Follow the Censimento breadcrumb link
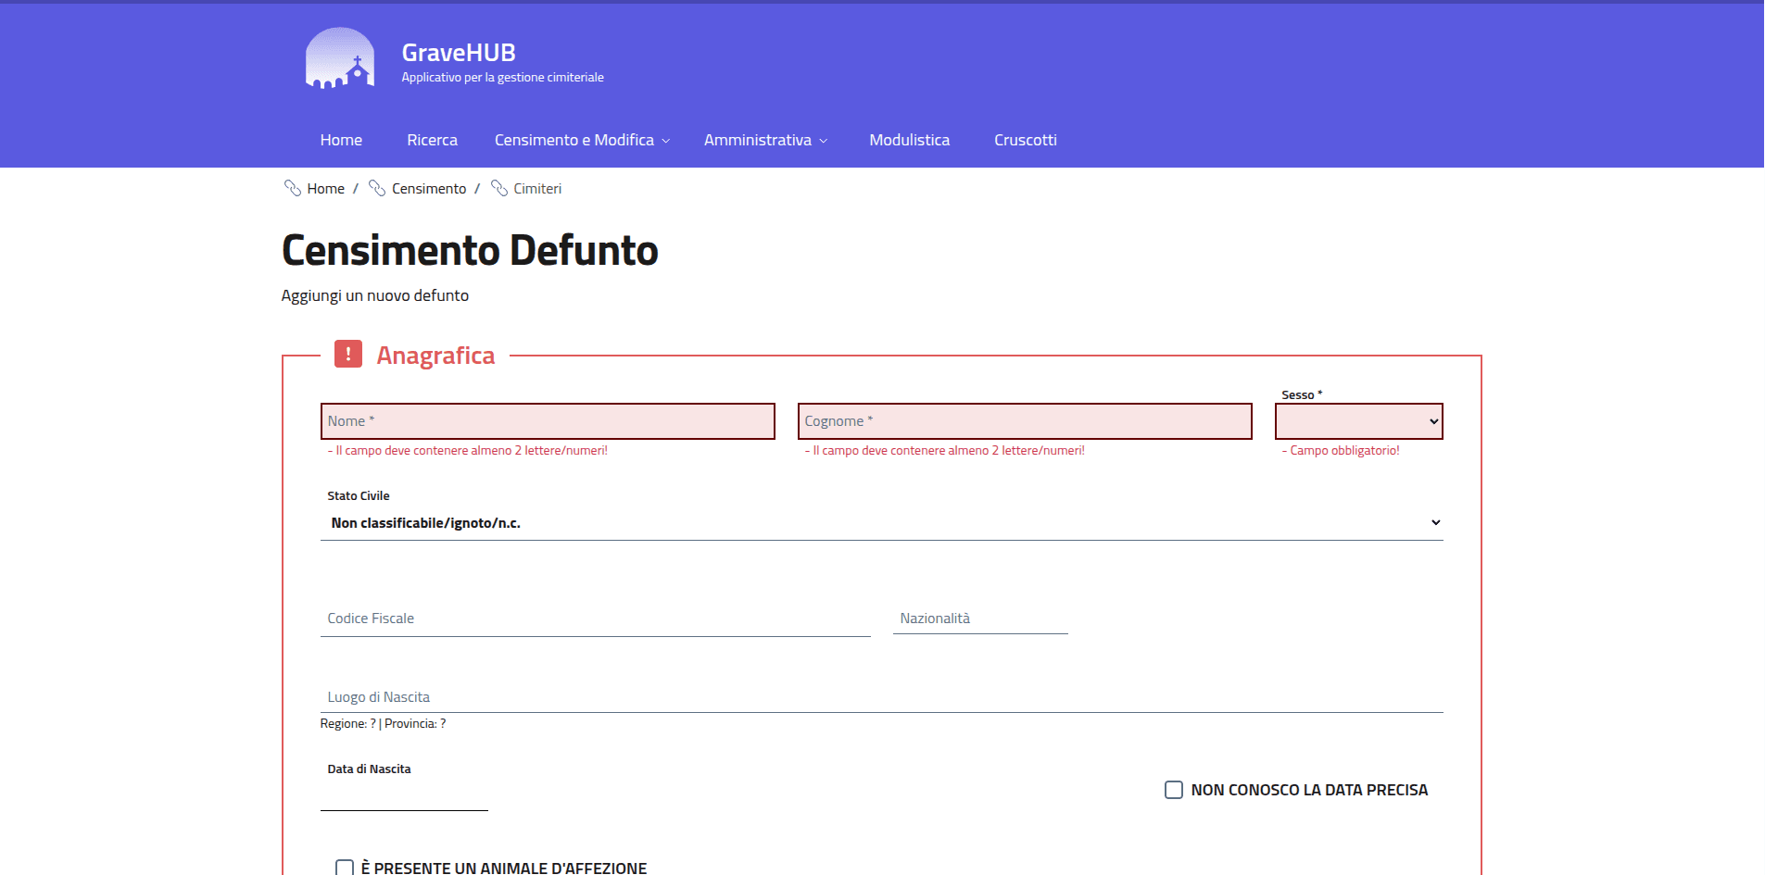1765x875 pixels. click(x=428, y=188)
